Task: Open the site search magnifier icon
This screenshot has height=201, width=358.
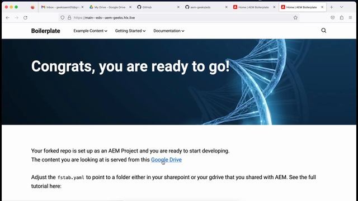Action: pyautogui.click(x=324, y=31)
